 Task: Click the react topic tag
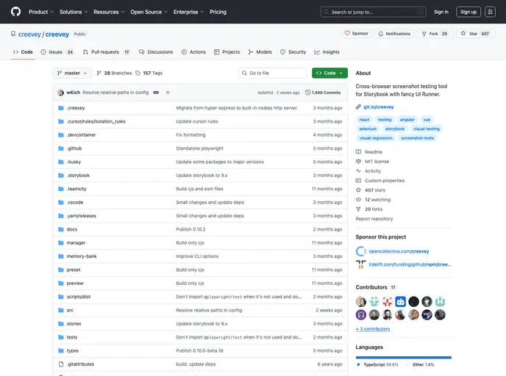click(364, 120)
